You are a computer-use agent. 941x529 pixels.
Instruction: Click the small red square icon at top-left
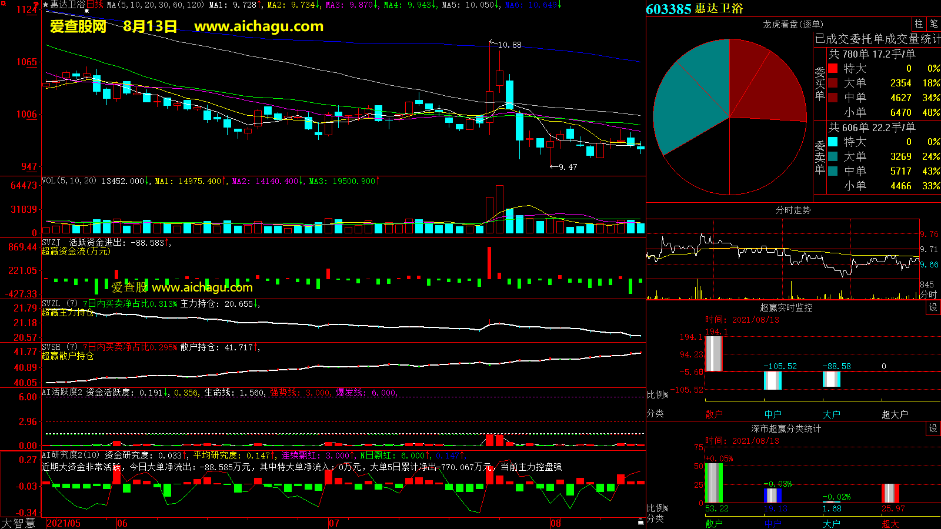(x=4, y=3)
